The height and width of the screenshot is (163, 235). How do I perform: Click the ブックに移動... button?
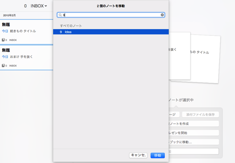point(194,142)
